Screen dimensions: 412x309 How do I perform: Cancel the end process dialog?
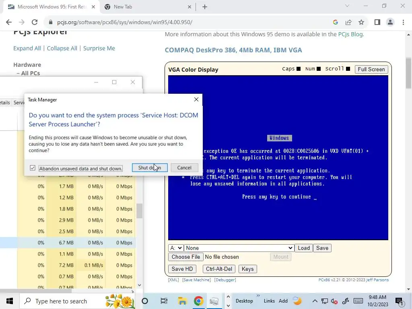click(x=184, y=168)
